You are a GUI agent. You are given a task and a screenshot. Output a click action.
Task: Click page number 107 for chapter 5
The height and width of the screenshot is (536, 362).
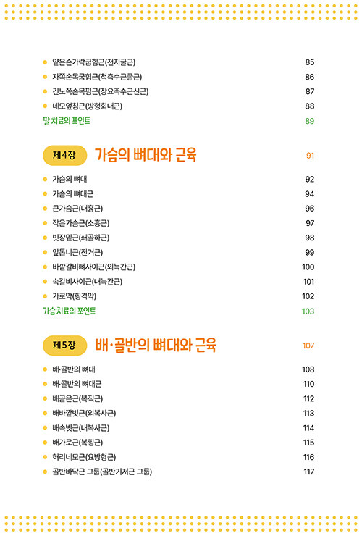308,346
